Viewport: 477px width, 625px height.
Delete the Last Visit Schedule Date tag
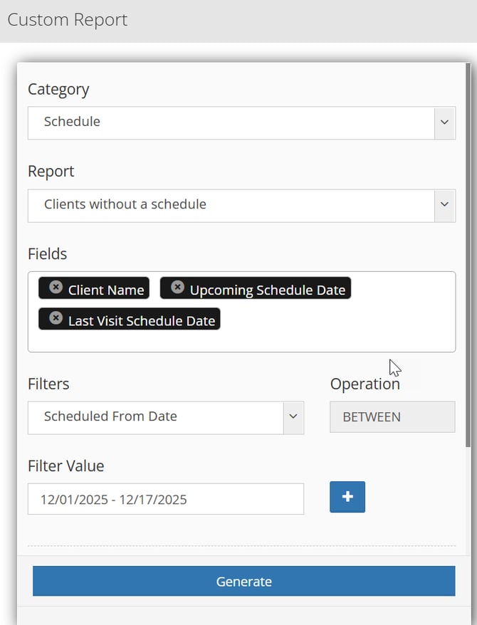click(x=56, y=318)
